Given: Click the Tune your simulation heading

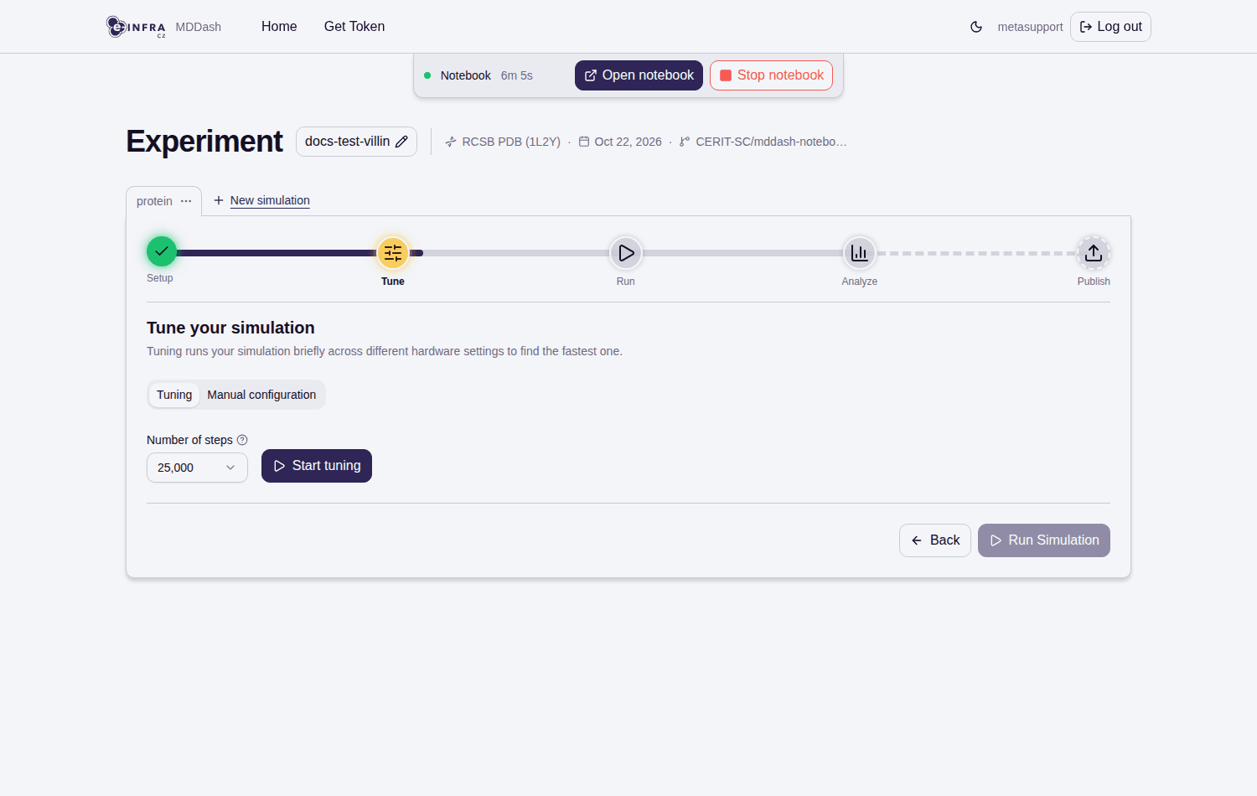Looking at the screenshot, I should coord(230,328).
